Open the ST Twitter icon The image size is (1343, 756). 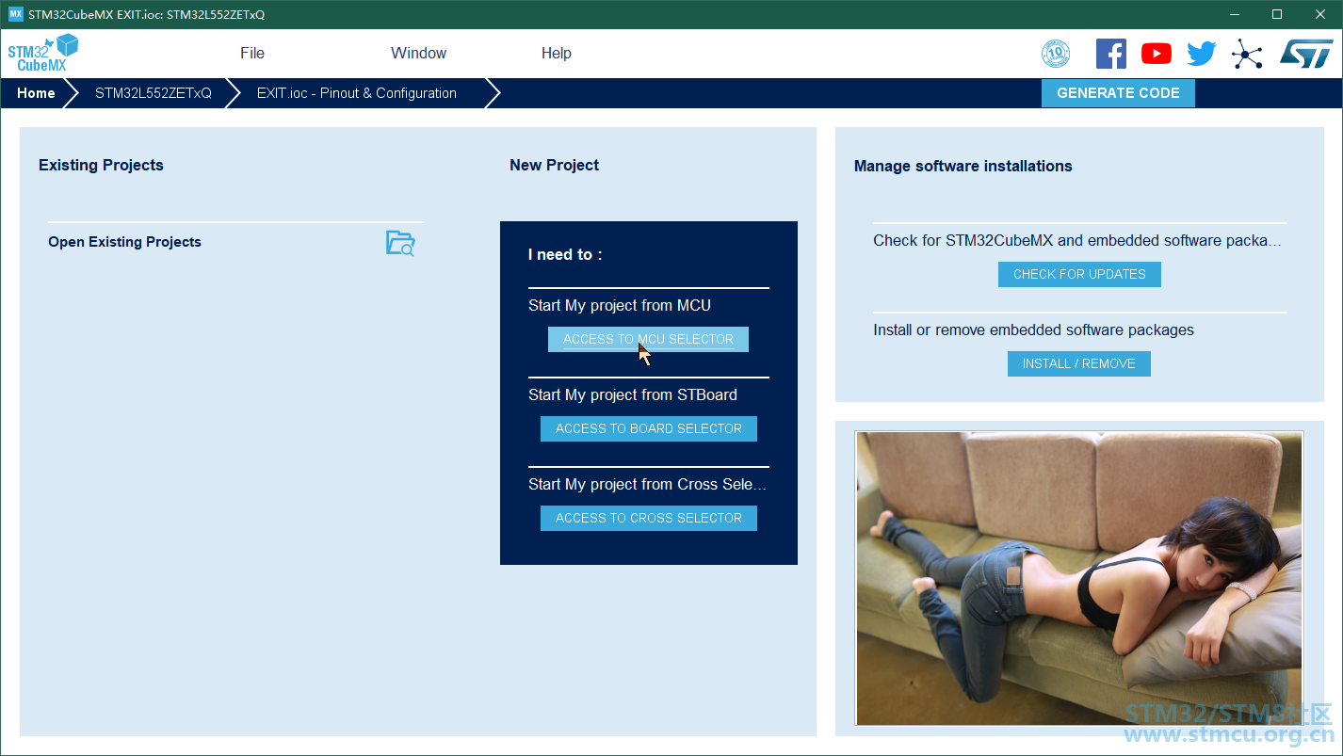[x=1202, y=54]
